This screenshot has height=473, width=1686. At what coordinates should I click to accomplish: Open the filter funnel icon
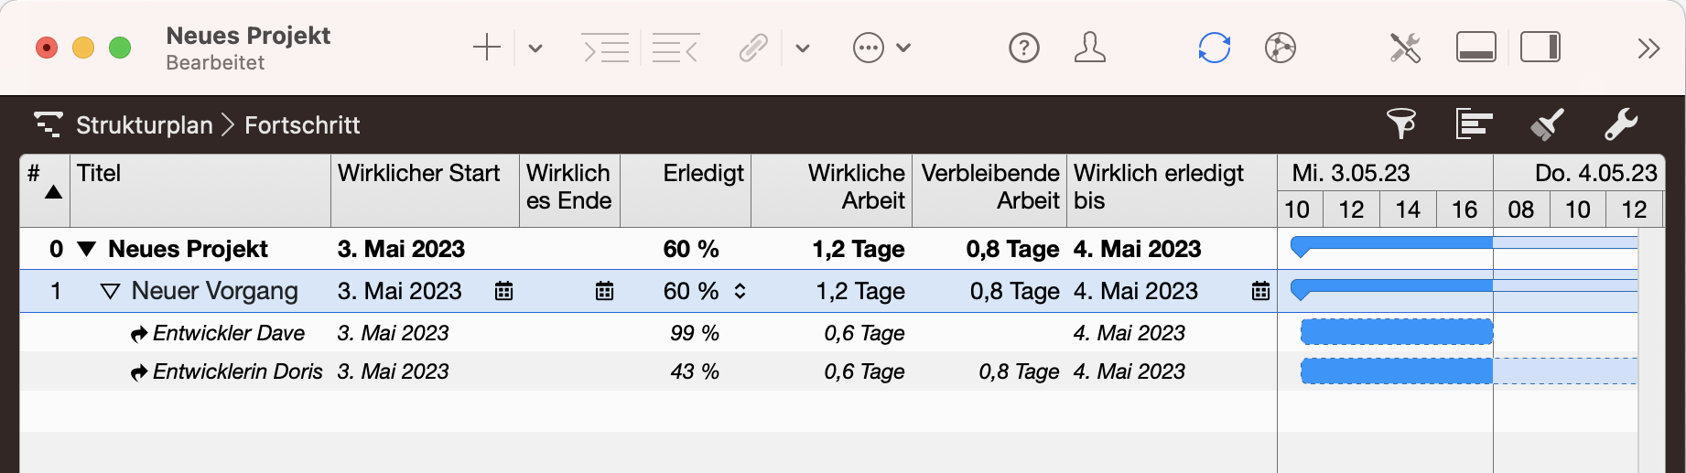tap(1401, 124)
